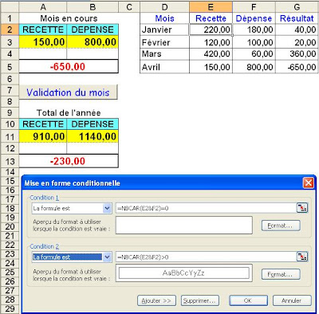The height and width of the screenshot is (314, 319).
Task: Select the 'Janvier' cell
Action: (164, 29)
